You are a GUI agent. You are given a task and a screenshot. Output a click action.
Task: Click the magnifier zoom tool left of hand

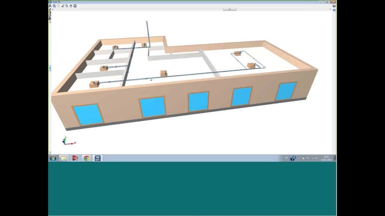tap(67, 6)
